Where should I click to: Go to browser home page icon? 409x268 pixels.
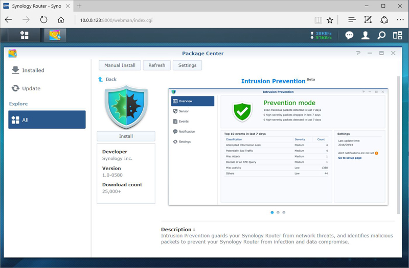[61, 20]
